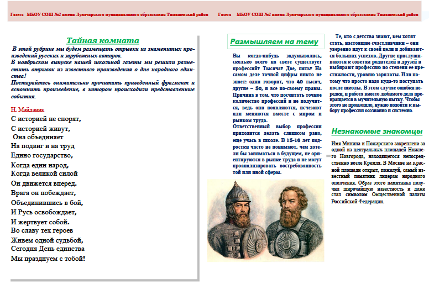Click the line "Во славу тех героев"
Viewport: 429px width, 305px height.
pos(42,230)
